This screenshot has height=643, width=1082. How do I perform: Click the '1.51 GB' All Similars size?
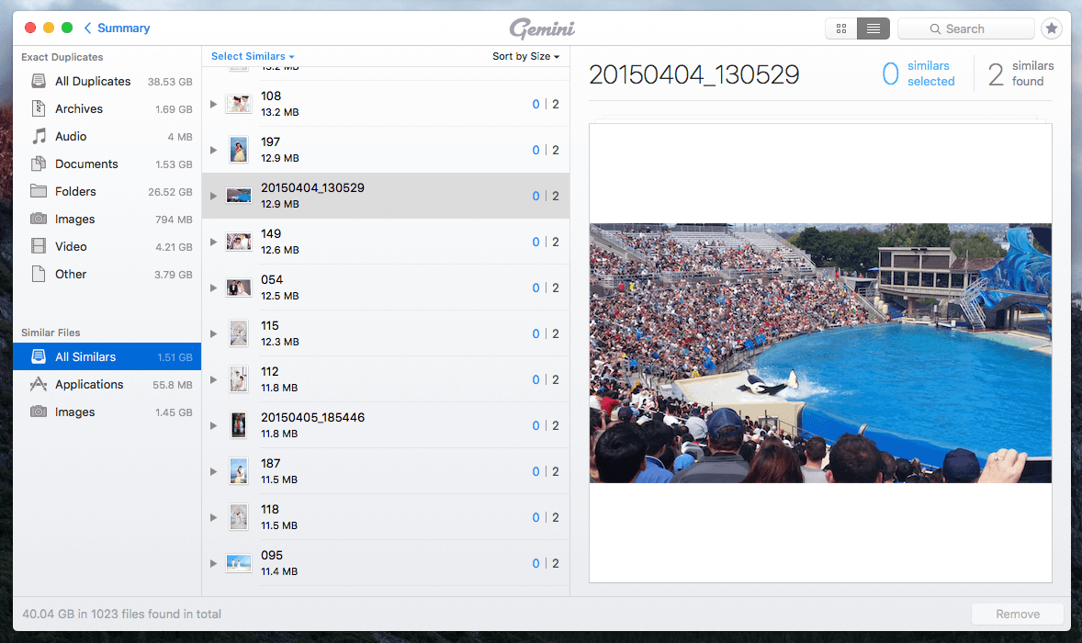[175, 357]
